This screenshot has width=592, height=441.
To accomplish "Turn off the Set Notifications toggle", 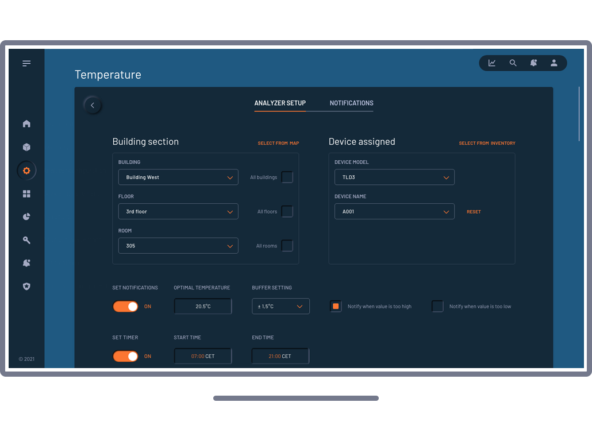I will pos(125,307).
